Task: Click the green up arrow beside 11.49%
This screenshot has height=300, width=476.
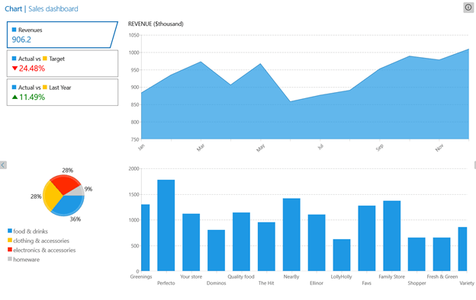Action: (14, 97)
